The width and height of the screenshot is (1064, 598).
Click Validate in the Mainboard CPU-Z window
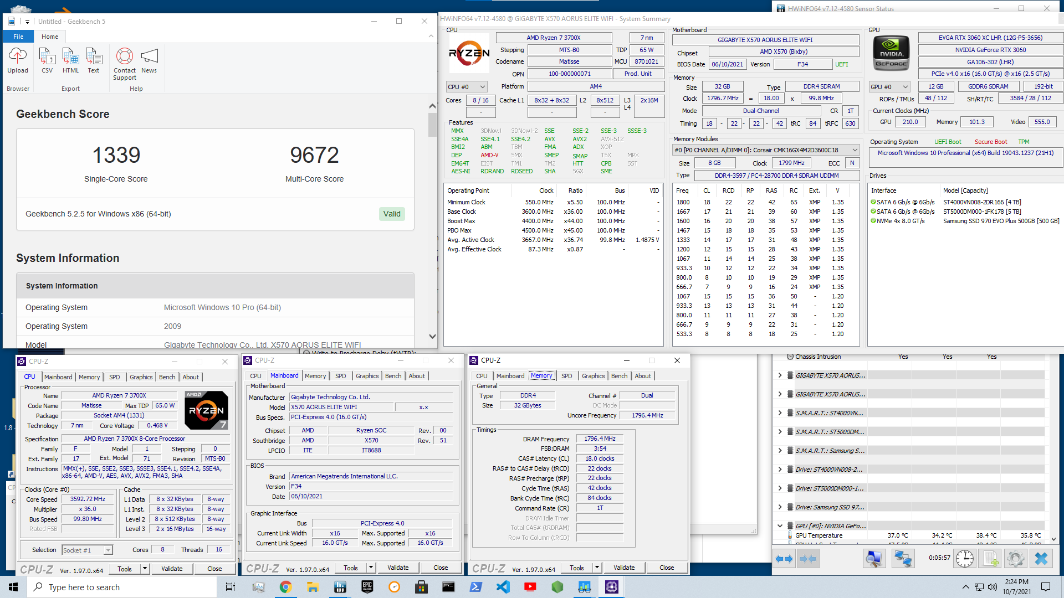point(398,568)
